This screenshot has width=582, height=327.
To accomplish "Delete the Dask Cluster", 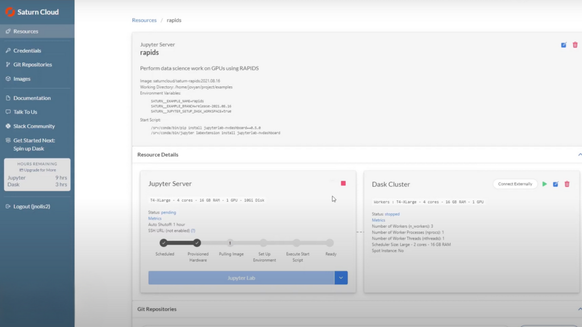I will [567, 184].
